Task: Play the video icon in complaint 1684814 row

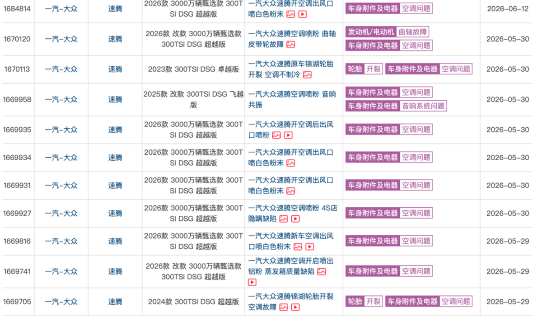Action: coord(302,14)
